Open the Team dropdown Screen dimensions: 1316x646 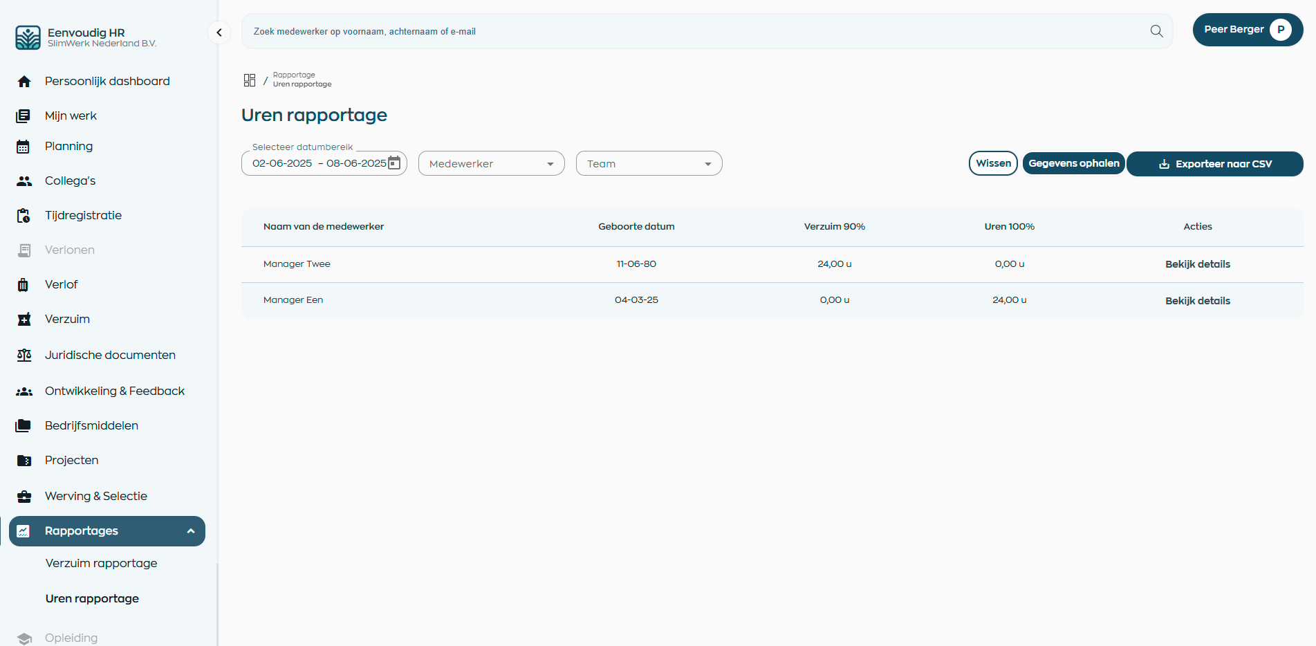[649, 164]
